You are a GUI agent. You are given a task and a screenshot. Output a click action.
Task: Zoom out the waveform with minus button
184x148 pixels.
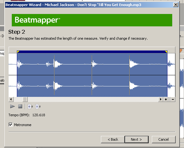tap(173, 99)
